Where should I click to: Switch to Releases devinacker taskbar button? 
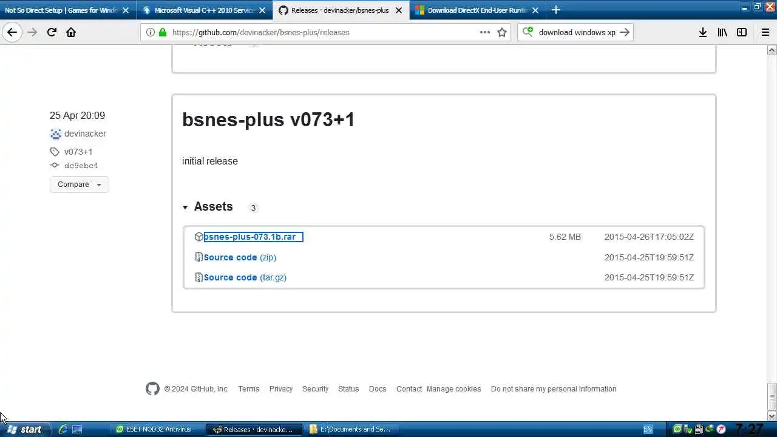coord(254,429)
